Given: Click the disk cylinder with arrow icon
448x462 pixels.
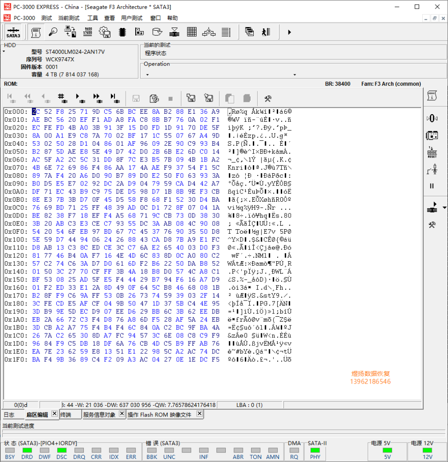Looking at the screenshot, I should point(157,32).
